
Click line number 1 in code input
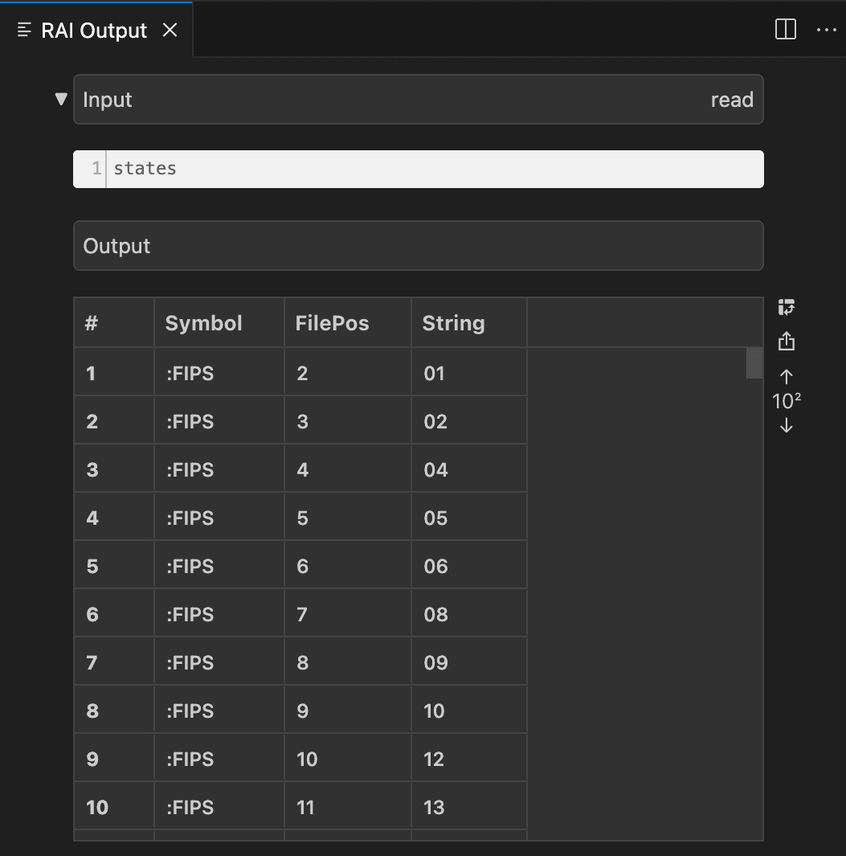(x=96, y=168)
